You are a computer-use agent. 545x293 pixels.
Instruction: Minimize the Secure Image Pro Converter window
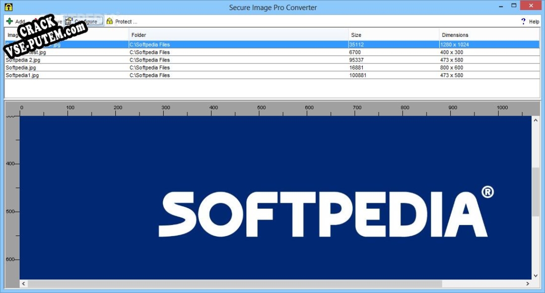click(x=501, y=6)
